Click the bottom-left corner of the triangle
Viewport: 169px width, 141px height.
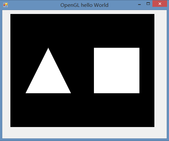[26, 93]
